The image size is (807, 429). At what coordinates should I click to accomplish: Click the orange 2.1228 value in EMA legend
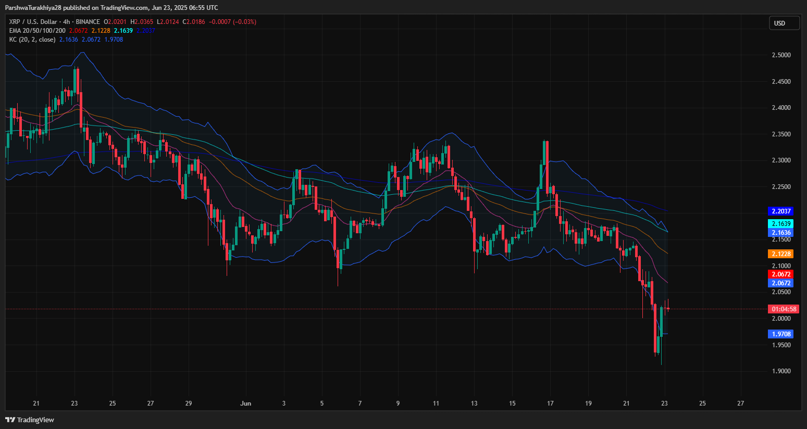[x=101, y=31]
